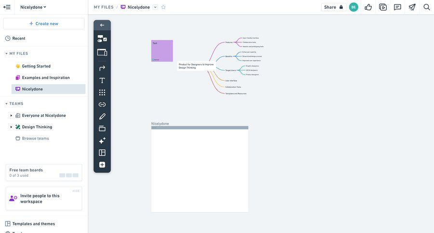Open Examples and Inspiration file
434x233 pixels.
pos(42,78)
